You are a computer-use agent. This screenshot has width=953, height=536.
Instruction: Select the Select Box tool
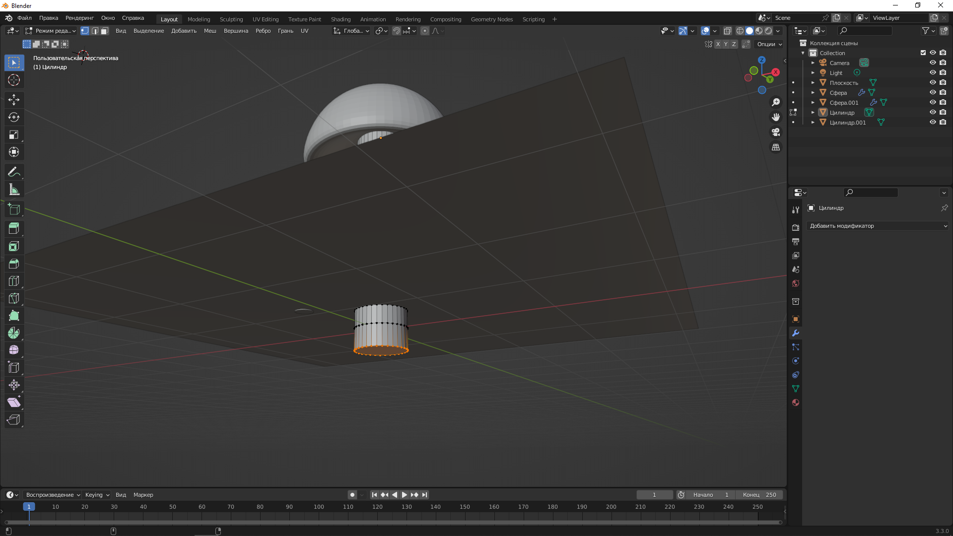point(14,63)
